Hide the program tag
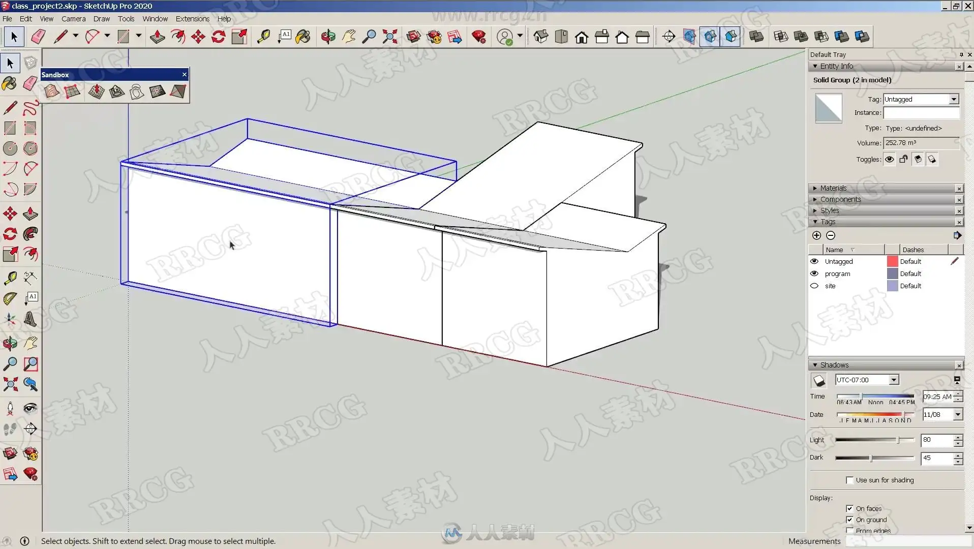Viewport: 974px width, 549px height. [814, 273]
